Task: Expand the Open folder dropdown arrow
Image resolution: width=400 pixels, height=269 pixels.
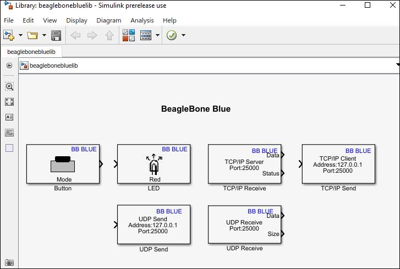Action: point(43,35)
